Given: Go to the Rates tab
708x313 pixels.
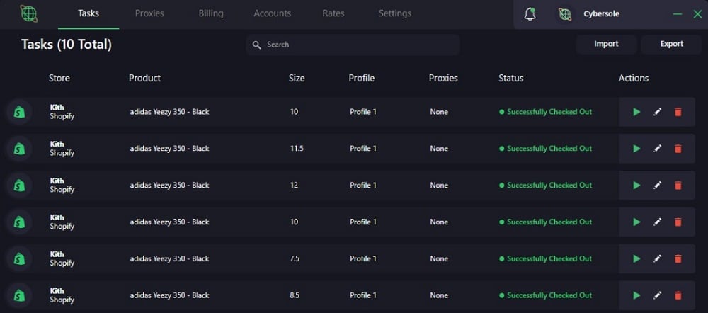Looking at the screenshot, I should pos(333,13).
